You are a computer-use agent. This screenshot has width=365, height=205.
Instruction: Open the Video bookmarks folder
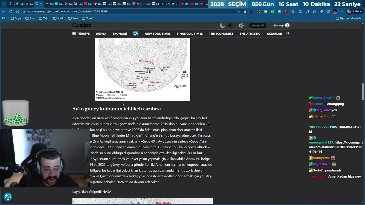point(44,18)
